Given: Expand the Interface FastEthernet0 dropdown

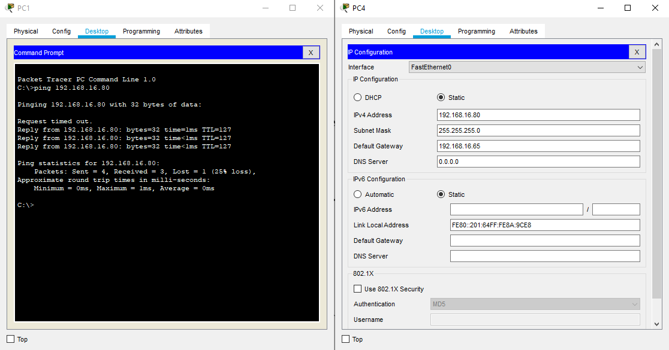Looking at the screenshot, I should [x=527, y=67].
